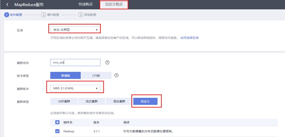
Task: Open the 如何选择区域 help link
Action: click(x=189, y=38)
